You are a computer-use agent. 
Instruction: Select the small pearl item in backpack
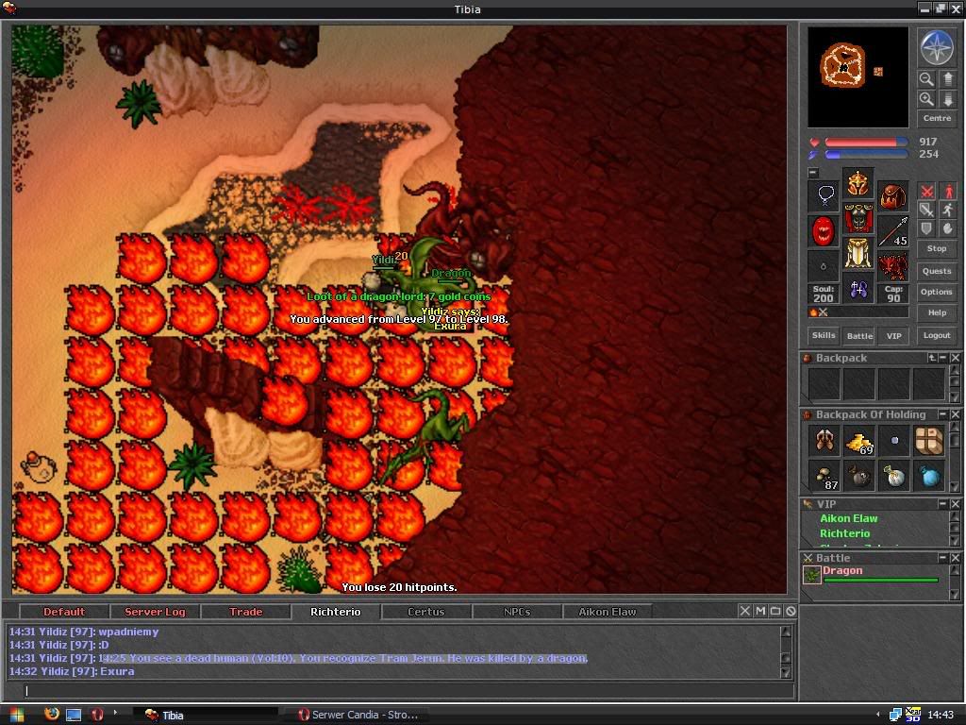click(894, 441)
